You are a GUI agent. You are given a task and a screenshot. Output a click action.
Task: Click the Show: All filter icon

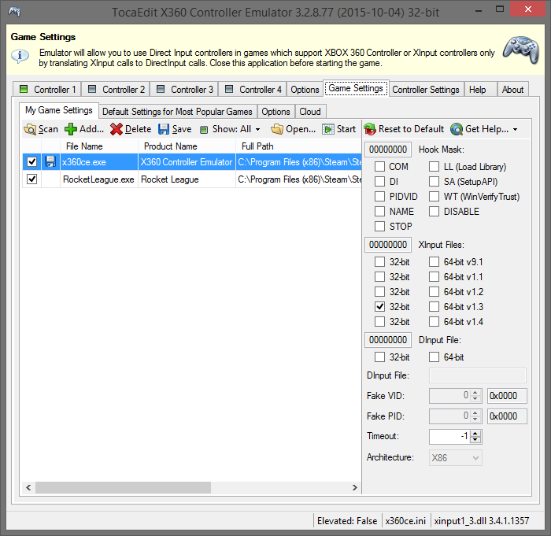coord(204,130)
